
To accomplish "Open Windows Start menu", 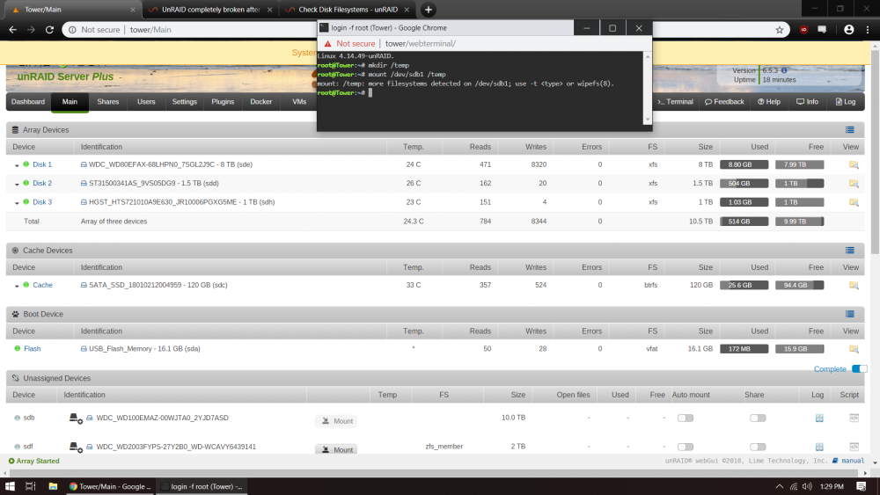I will pos(10,486).
